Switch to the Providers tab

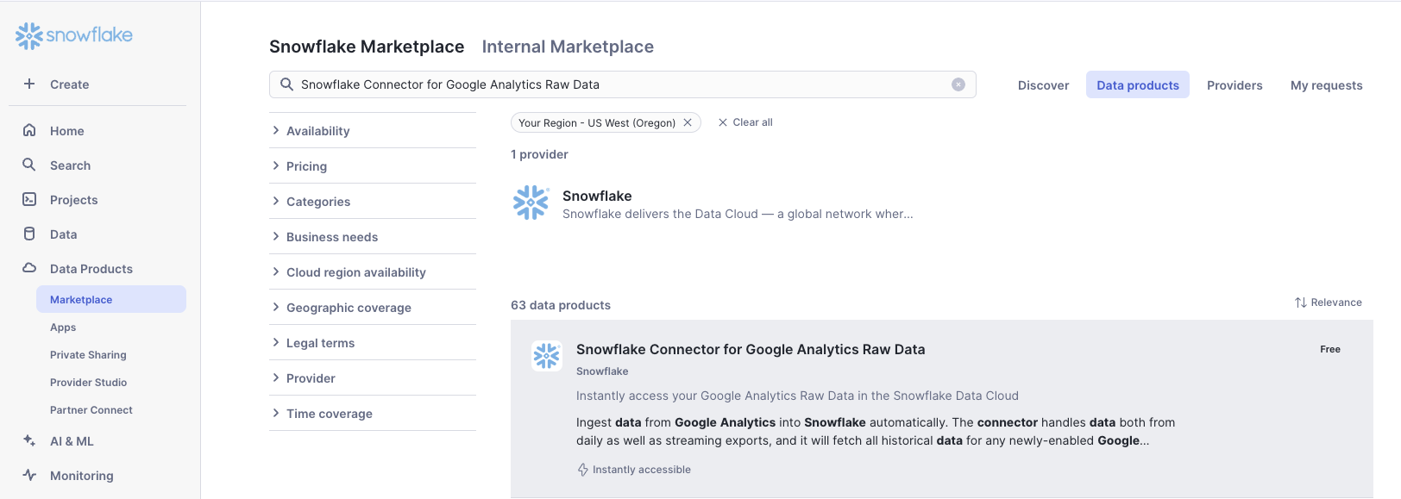(x=1234, y=85)
